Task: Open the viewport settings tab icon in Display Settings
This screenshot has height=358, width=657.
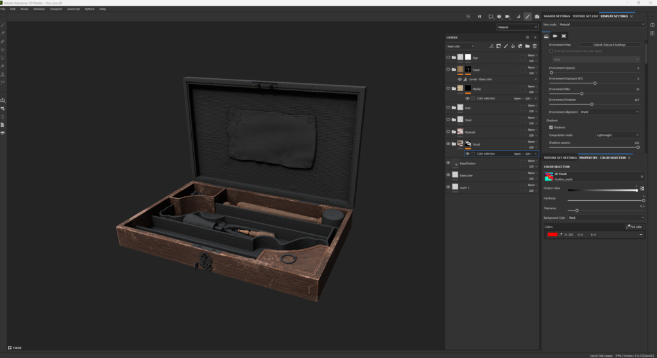Action: coord(563,36)
